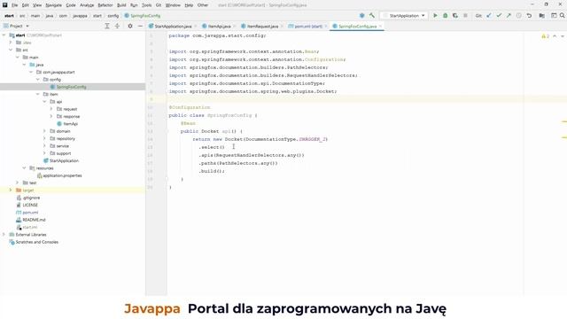
Task: Select application.properties file
Action: (x=62, y=175)
